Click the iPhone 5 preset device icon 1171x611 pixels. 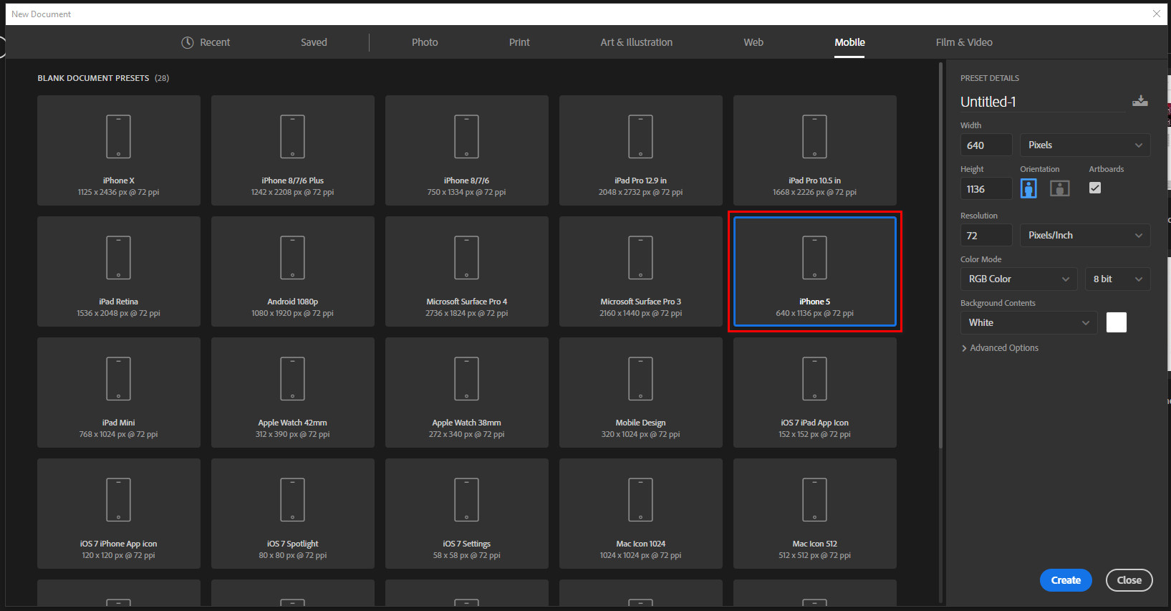pyautogui.click(x=814, y=257)
